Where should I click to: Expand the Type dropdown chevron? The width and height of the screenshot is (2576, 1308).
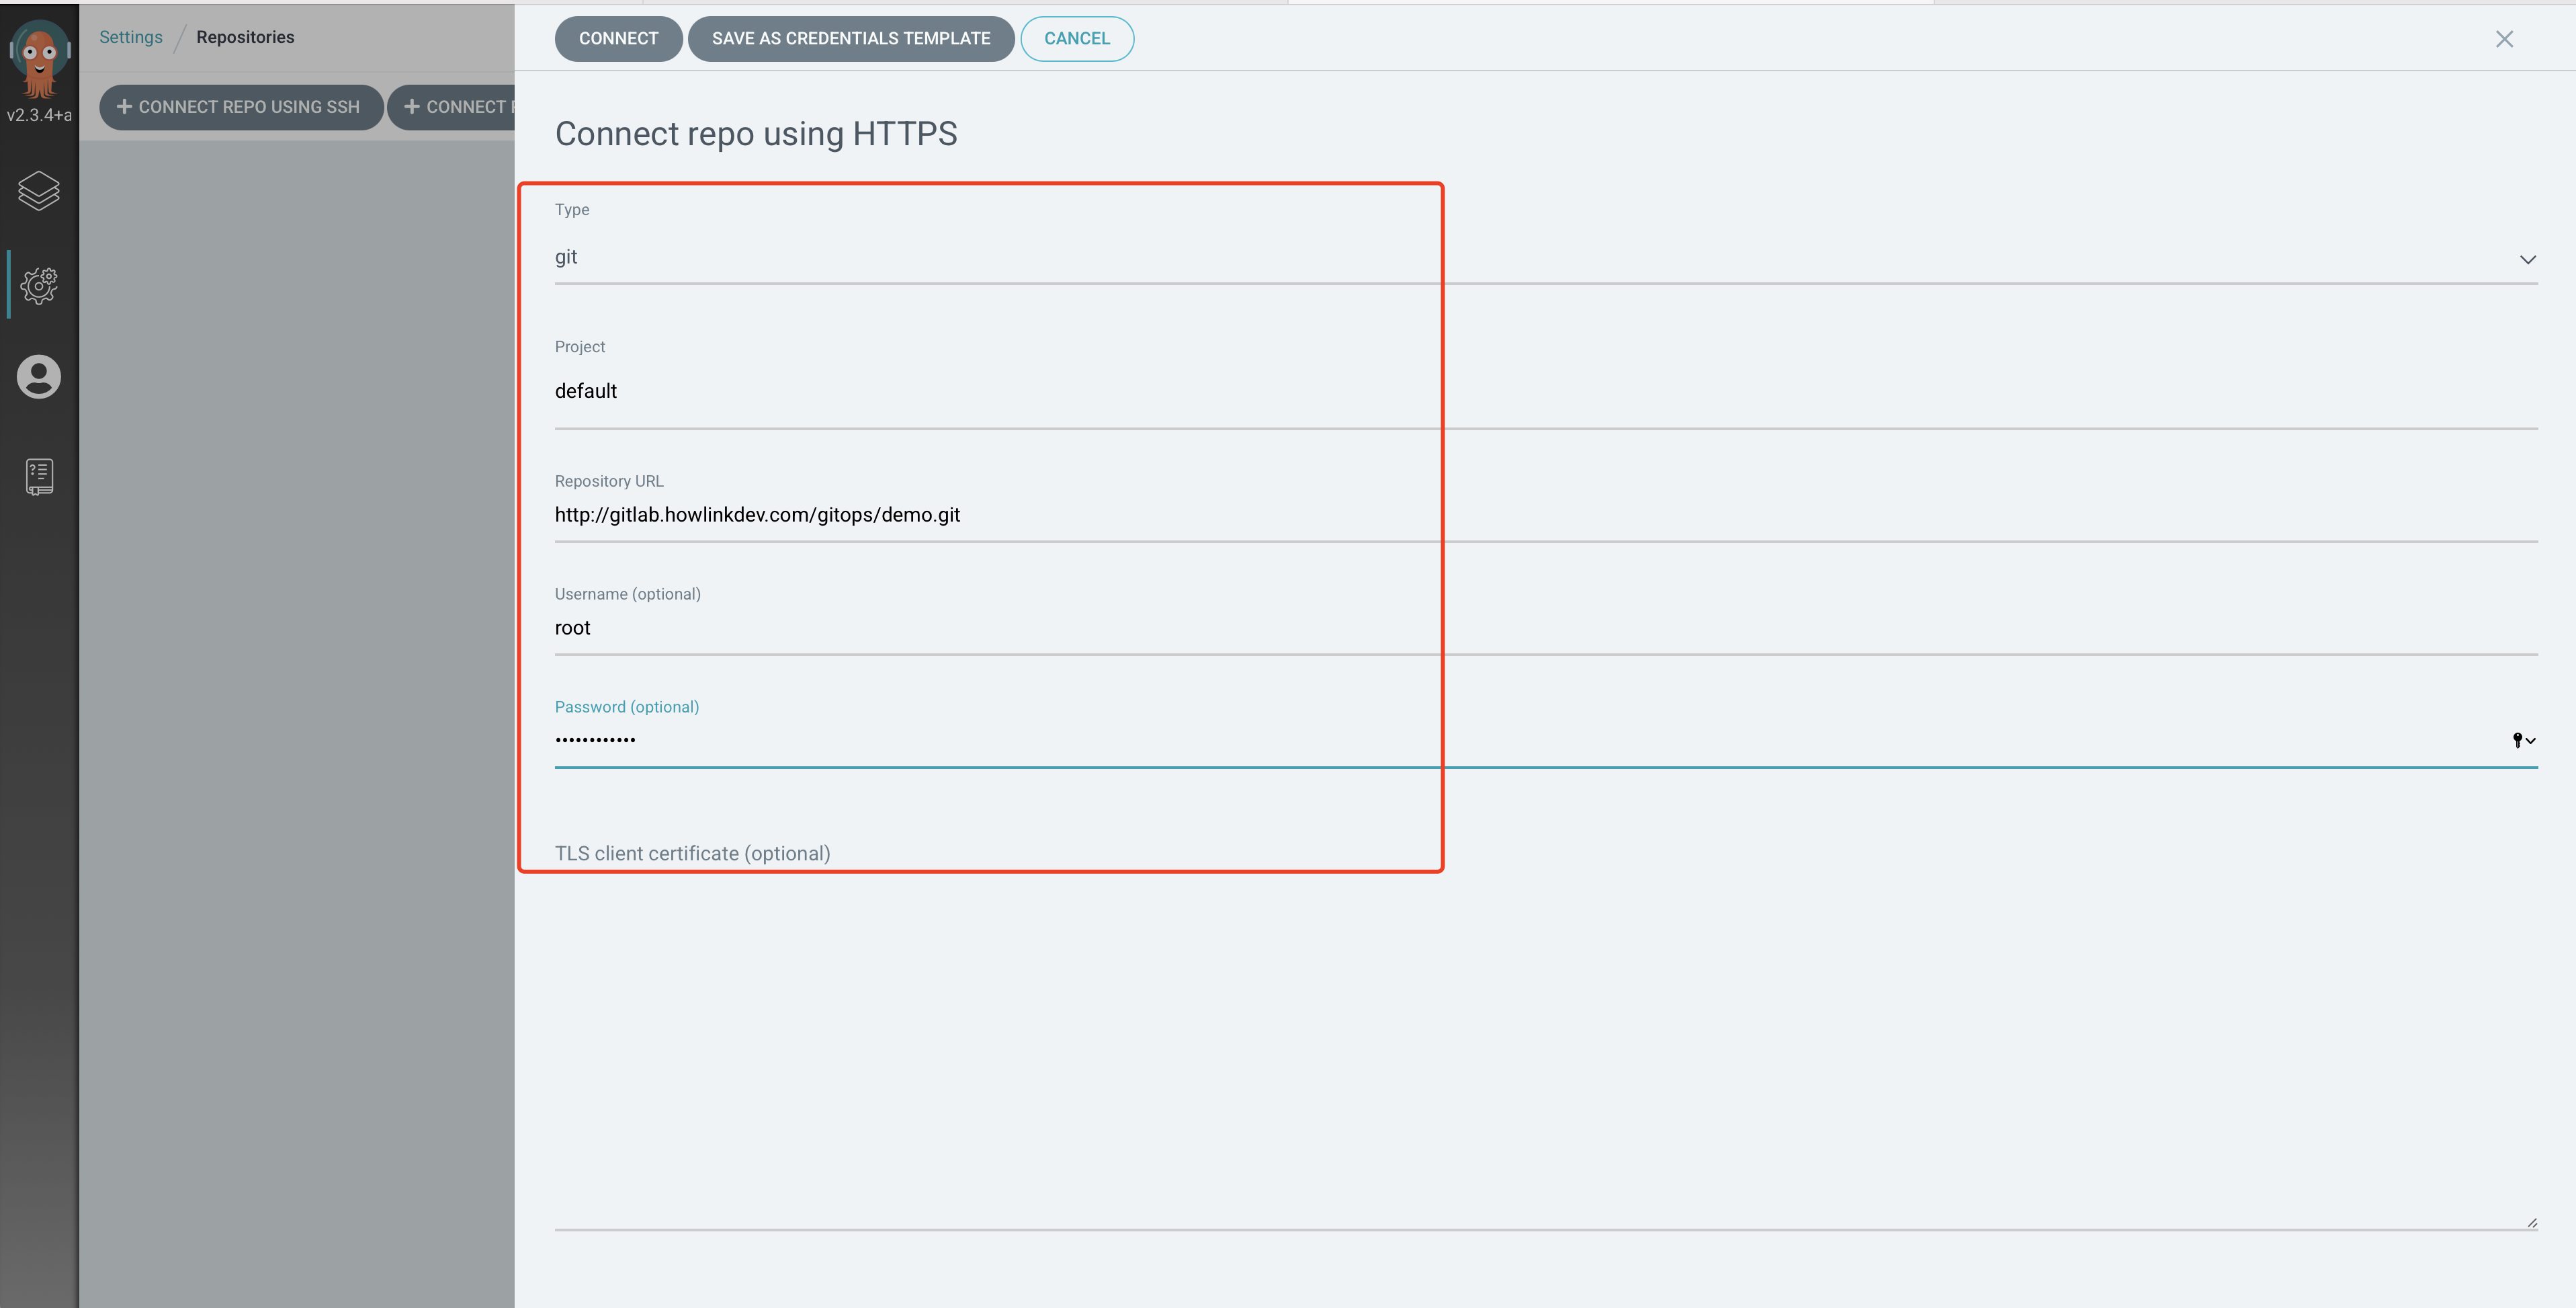[x=2527, y=259]
